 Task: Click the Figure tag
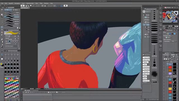tap(145, 76)
